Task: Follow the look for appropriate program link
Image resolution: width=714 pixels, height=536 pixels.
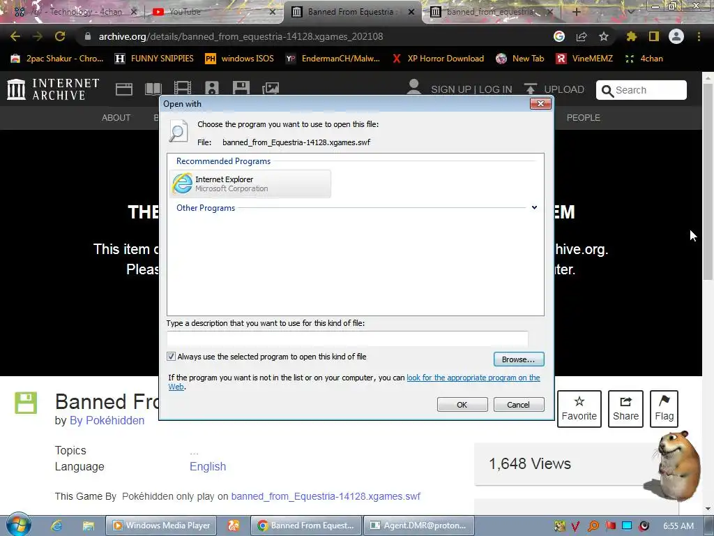Action: [473, 378]
